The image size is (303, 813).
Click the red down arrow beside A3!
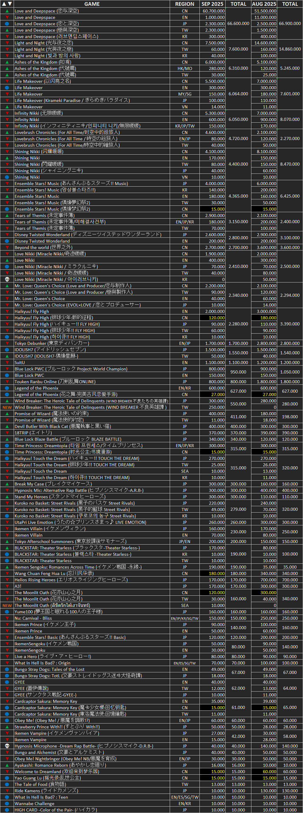[7, 586]
